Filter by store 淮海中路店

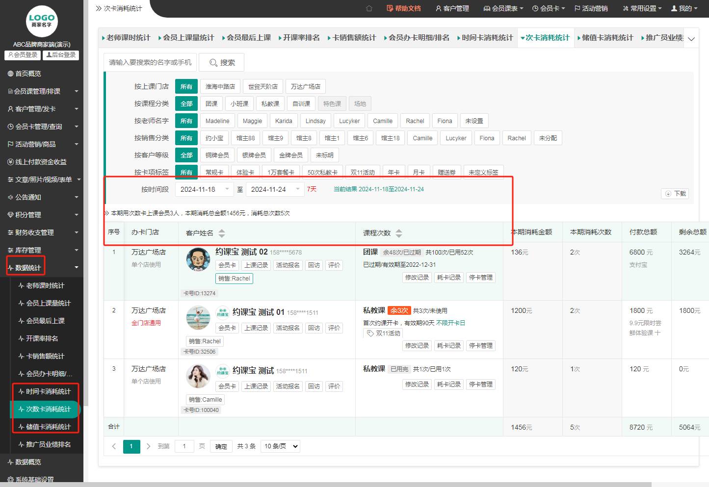[220, 86]
